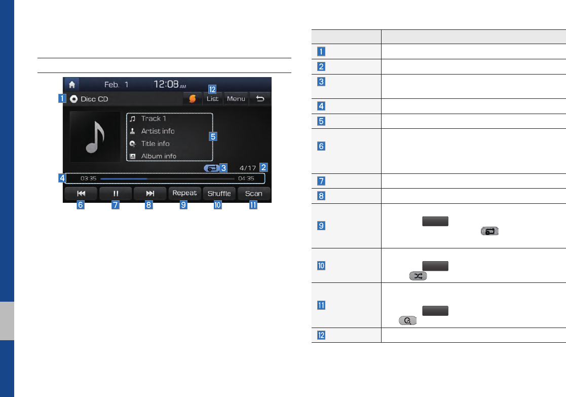Open the track List
566x397 pixels.
pos(213,99)
